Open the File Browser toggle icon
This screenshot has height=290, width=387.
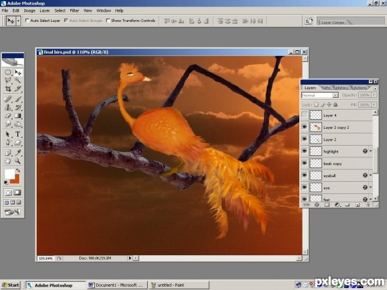pos(309,21)
